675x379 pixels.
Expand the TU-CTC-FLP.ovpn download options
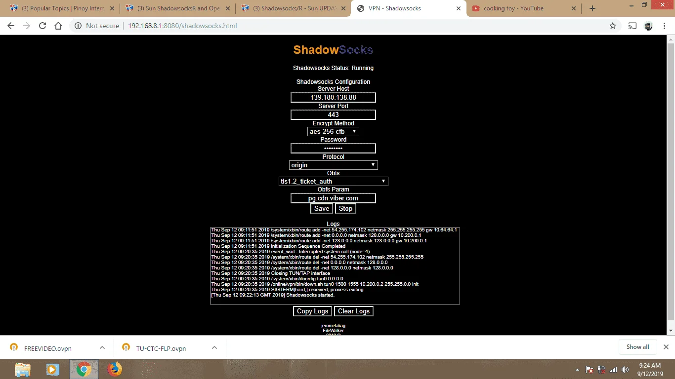[214, 347]
